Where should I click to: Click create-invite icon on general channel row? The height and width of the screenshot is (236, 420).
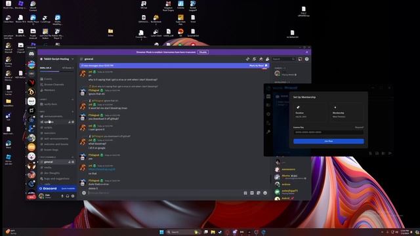[x=70, y=162]
